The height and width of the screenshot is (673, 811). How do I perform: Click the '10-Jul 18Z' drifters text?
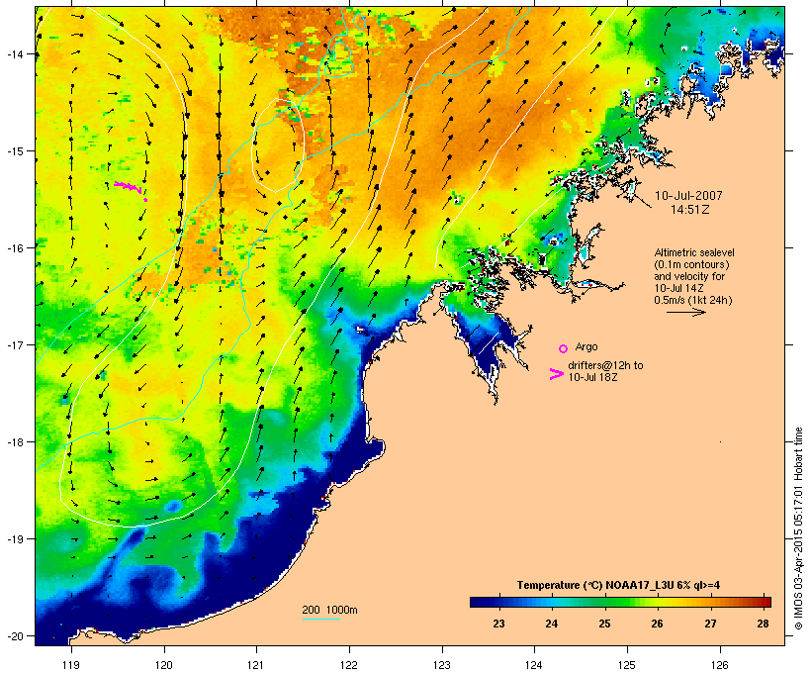tap(592, 377)
